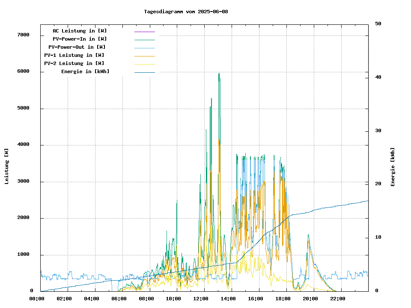
Task: Click the 18:00 tick label on the time axis
Action: [283, 299]
